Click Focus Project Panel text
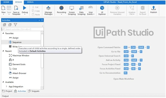166x98 pixels. (x=111, y=64)
